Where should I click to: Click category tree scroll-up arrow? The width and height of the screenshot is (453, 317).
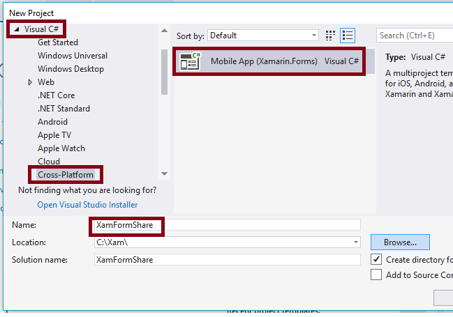click(165, 31)
